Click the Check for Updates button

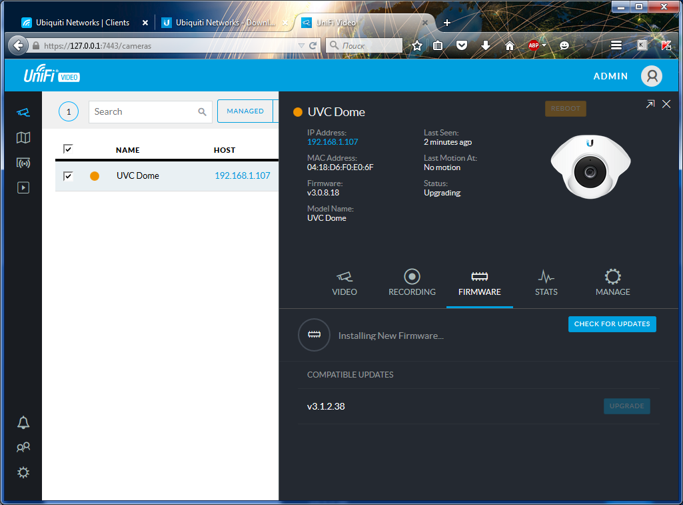coord(612,324)
